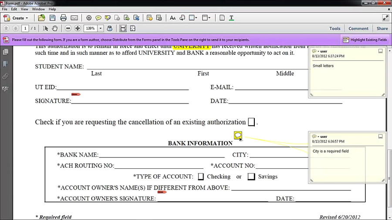Click the Find/search document icon

tap(182, 18)
